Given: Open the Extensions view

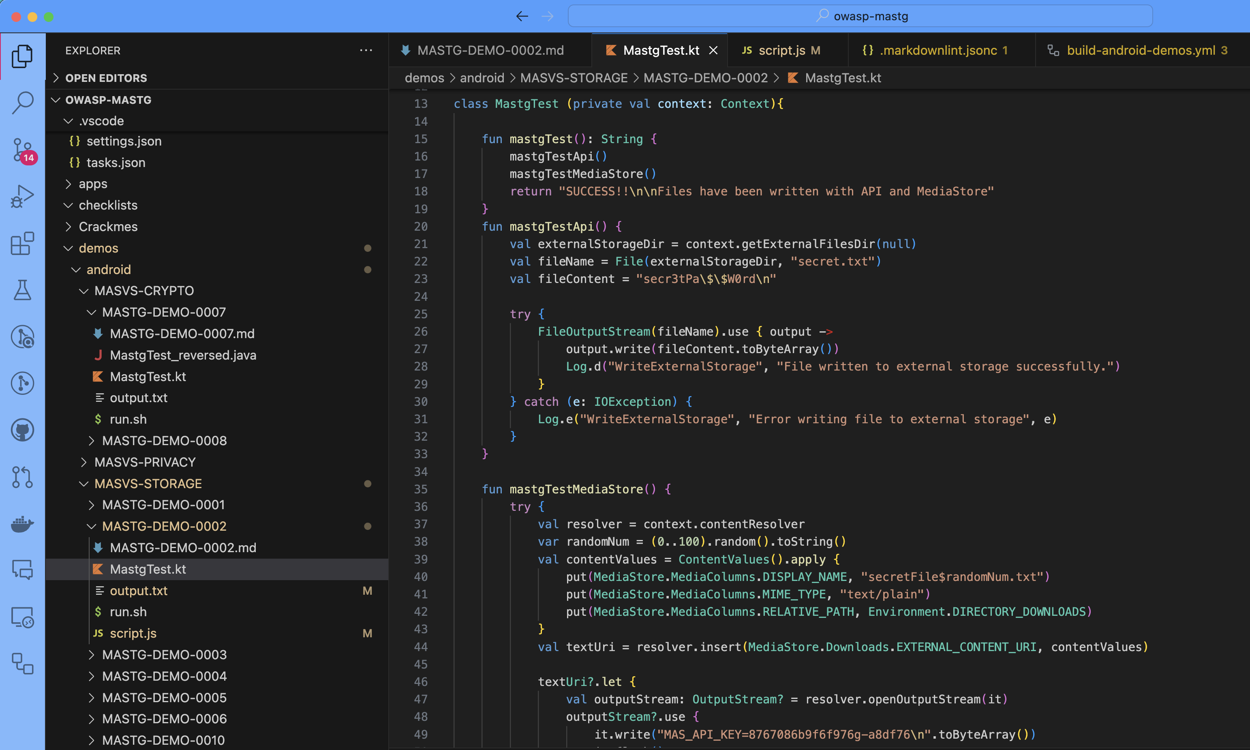Looking at the screenshot, I should (22, 244).
